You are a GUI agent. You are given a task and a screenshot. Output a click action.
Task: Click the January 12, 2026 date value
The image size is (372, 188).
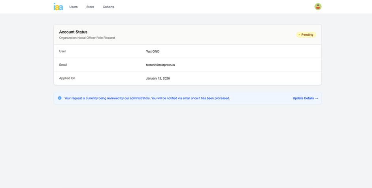click(158, 78)
